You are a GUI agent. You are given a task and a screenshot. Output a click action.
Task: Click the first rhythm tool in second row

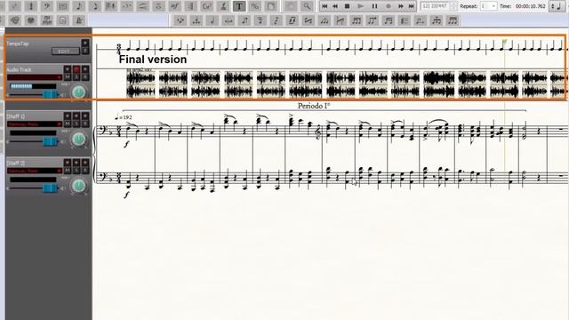click(180, 20)
